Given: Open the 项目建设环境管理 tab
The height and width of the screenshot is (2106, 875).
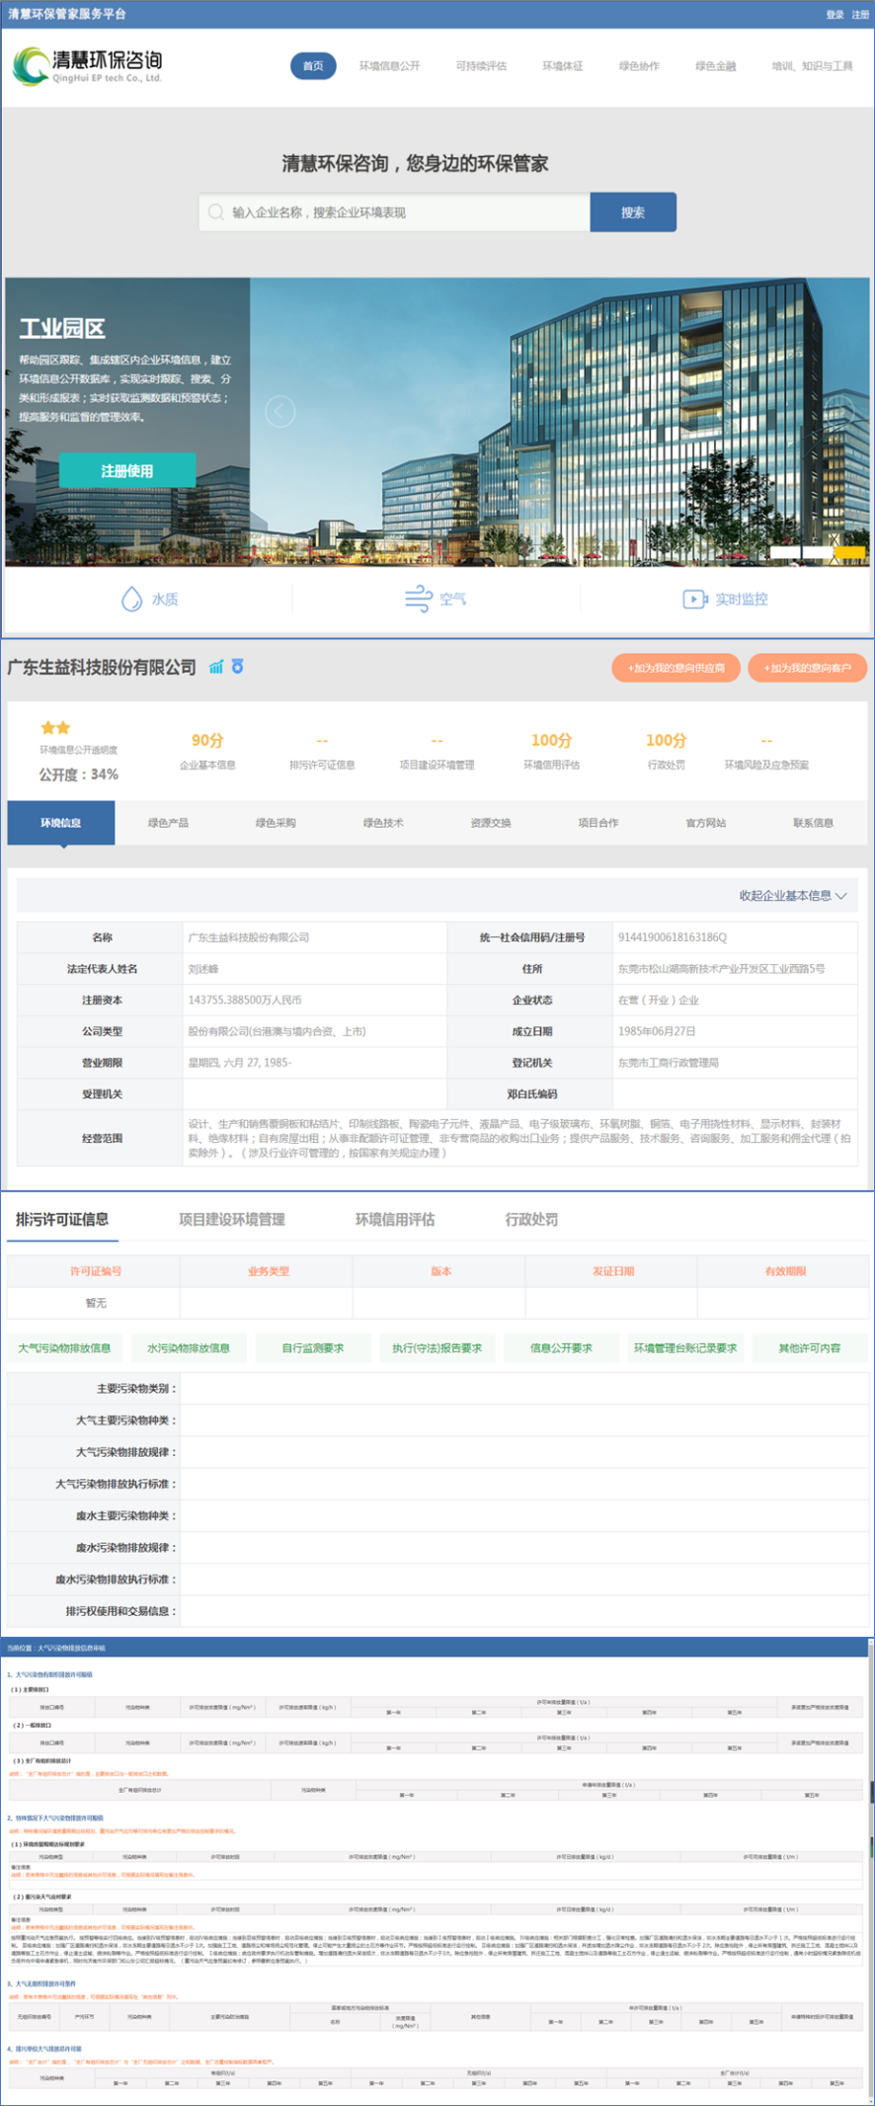Looking at the screenshot, I should (232, 1219).
